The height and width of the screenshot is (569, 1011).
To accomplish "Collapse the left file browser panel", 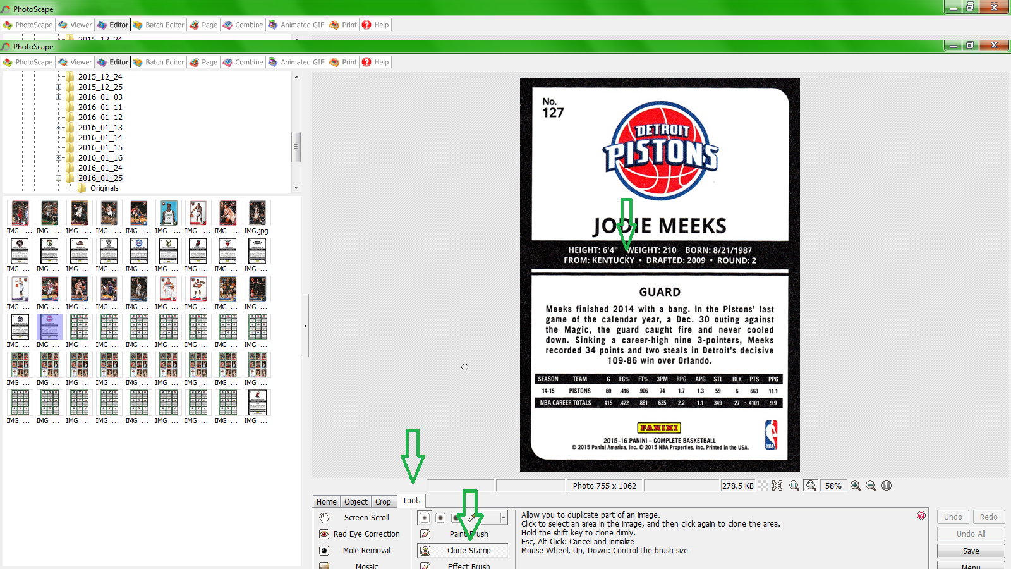I will coord(306,326).
